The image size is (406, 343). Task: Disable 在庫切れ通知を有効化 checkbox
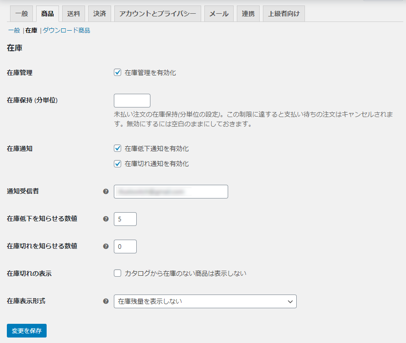click(x=118, y=164)
